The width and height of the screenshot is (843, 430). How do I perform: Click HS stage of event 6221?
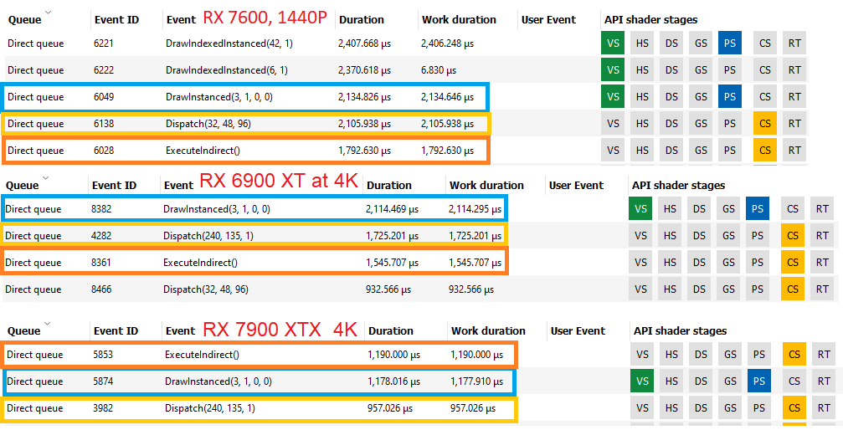pos(642,43)
